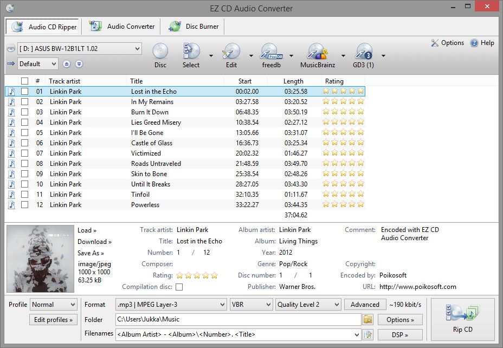The image size is (503, 348).
Task: Expand the Quality Level 2 dropdown
Action: 336,305
